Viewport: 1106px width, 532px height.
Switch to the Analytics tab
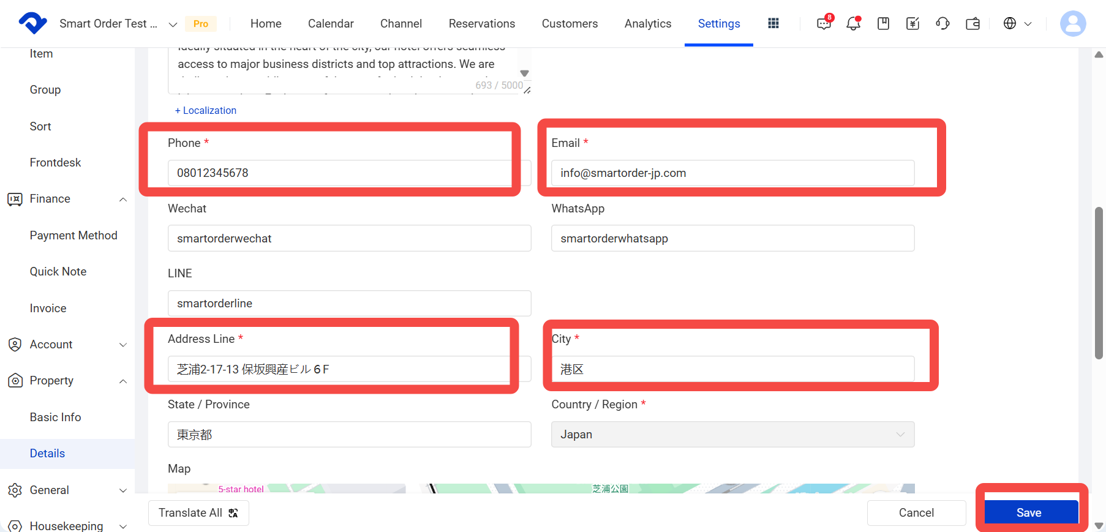coord(648,23)
